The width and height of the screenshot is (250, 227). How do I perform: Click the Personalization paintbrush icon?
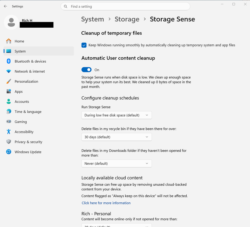pos(9,81)
